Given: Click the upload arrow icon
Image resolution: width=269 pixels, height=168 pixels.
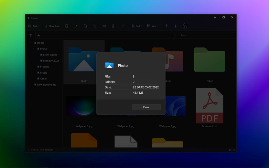Looking at the screenshot, I should pos(167,26).
